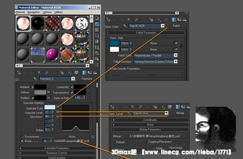Viewport: 243px width, 159px height.
Task: Click Reset X icon in Bitmap panel toolbar
Action: [x=132, y=107]
